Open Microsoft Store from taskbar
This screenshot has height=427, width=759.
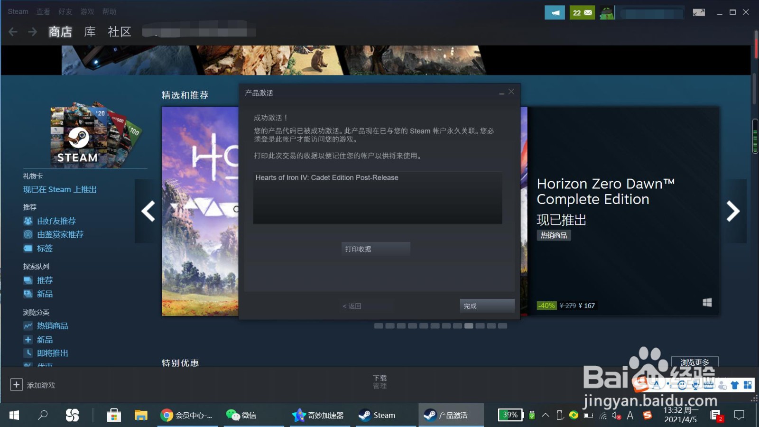coord(114,415)
